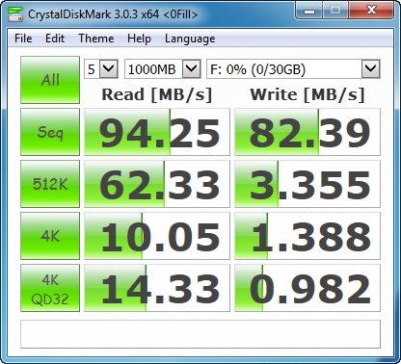The height and width of the screenshot is (364, 401).
Task: Expand the 1000MB test size dropdown
Action: click(x=163, y=68)
